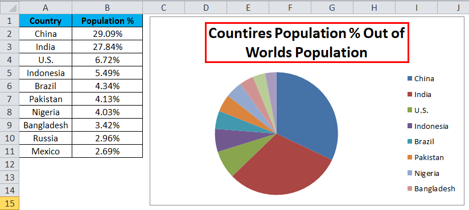Select row 1 header
The image size is (469, 210).
point(10,20)
